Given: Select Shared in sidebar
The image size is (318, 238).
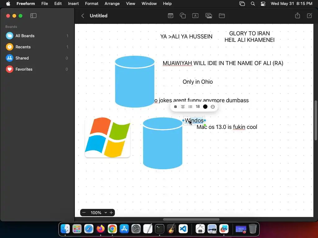Looking at the screenshot, I should [x=37, y=58].
